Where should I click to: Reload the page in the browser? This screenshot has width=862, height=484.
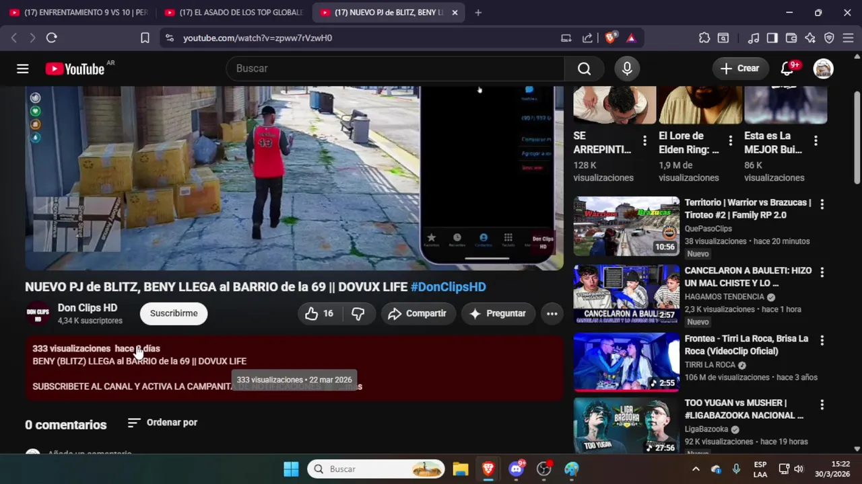point(51,38)
